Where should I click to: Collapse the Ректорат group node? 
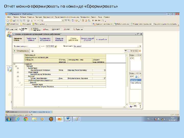[x=16, y=66]
